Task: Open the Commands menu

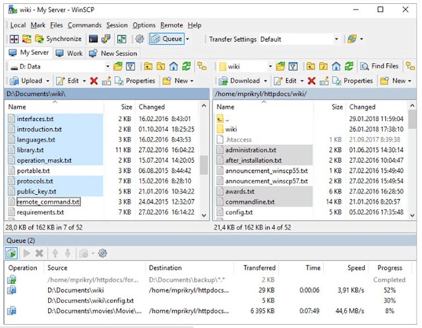Action: point(84,25)
